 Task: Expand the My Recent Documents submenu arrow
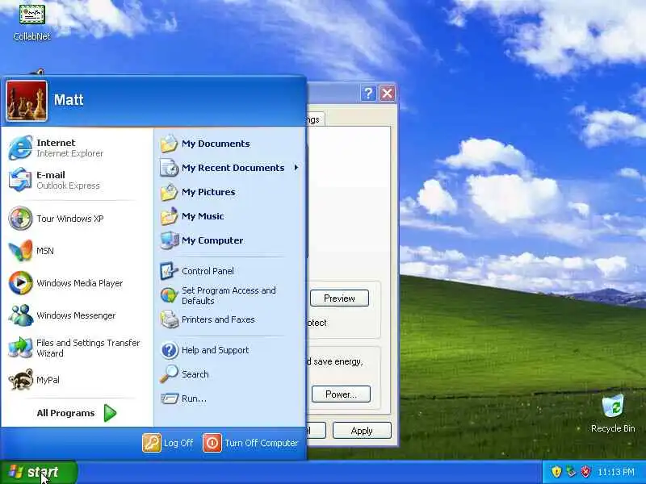point(296,168)
